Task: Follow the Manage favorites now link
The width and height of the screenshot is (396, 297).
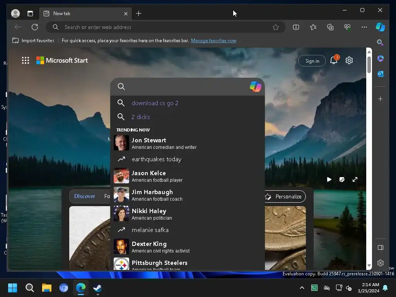Action: (x=213, y=40)
